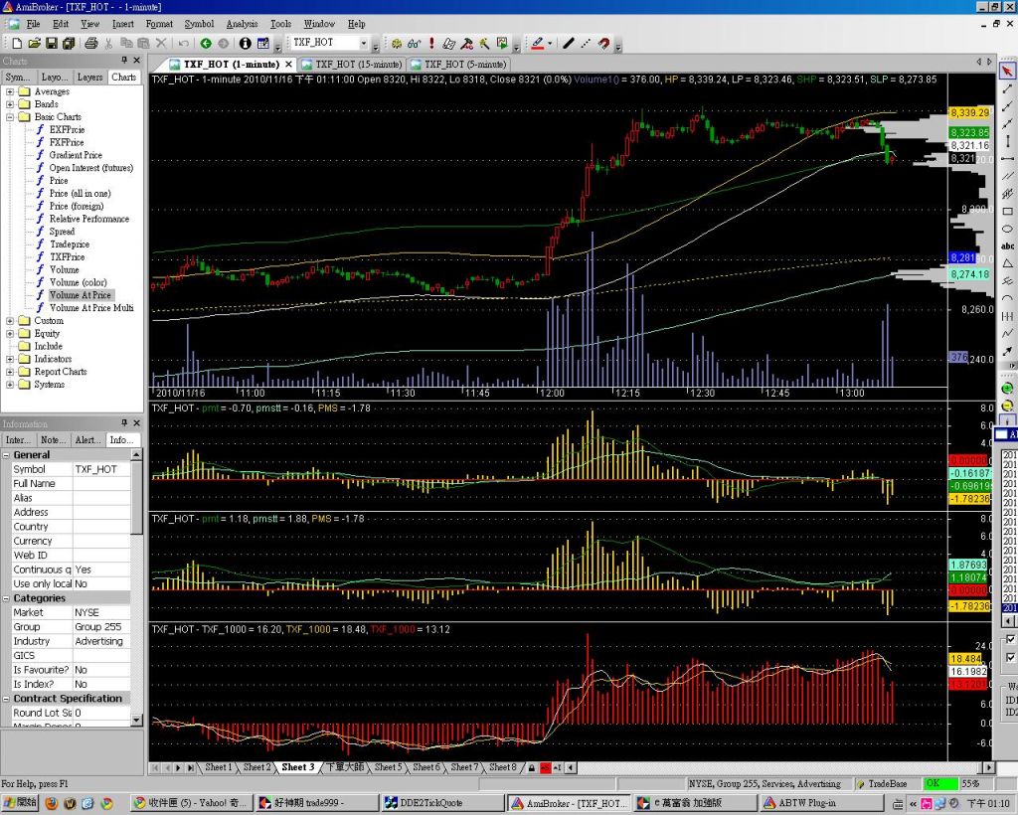1018x815 pixels.
Task: Expand the Bands folder
Action: (x=10, y=104)
